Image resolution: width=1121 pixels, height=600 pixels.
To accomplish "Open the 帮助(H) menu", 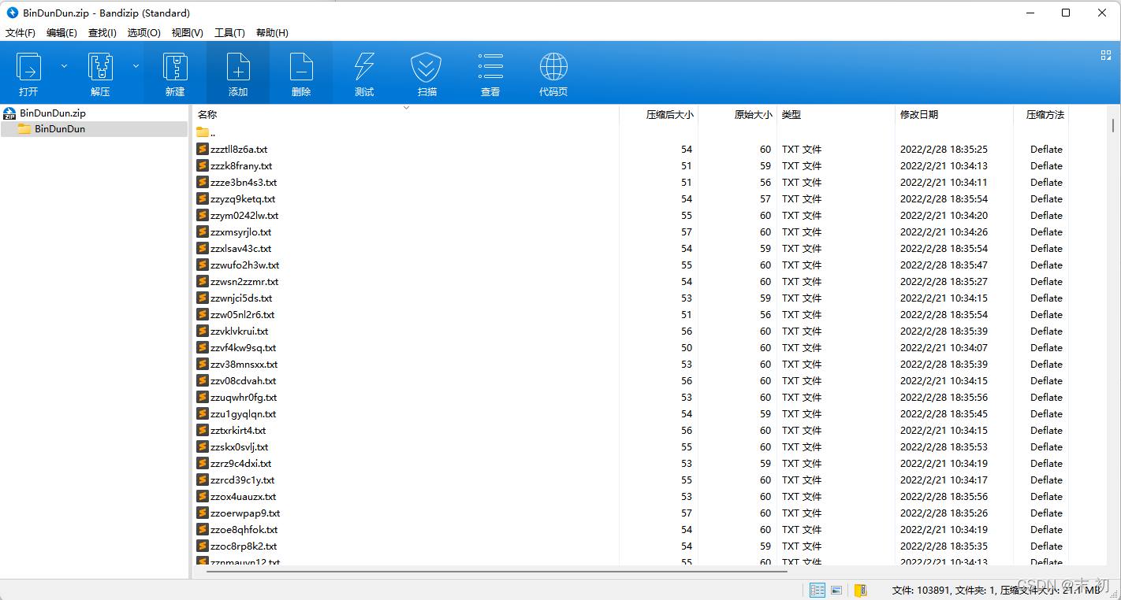I will pyautogui.click(x=272, y=33).
